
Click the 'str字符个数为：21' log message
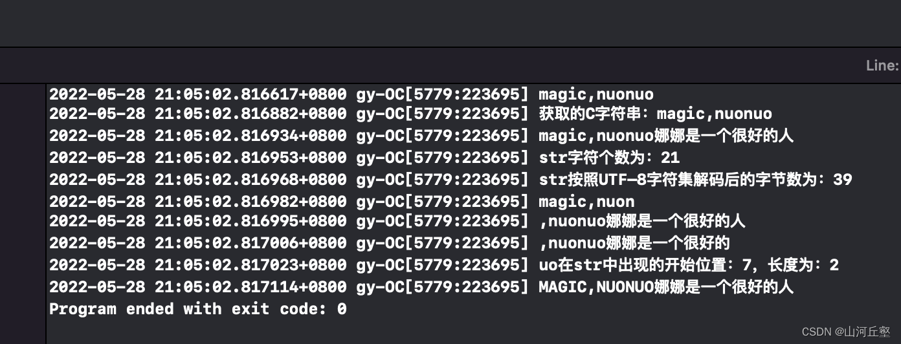tap(608, 158)
